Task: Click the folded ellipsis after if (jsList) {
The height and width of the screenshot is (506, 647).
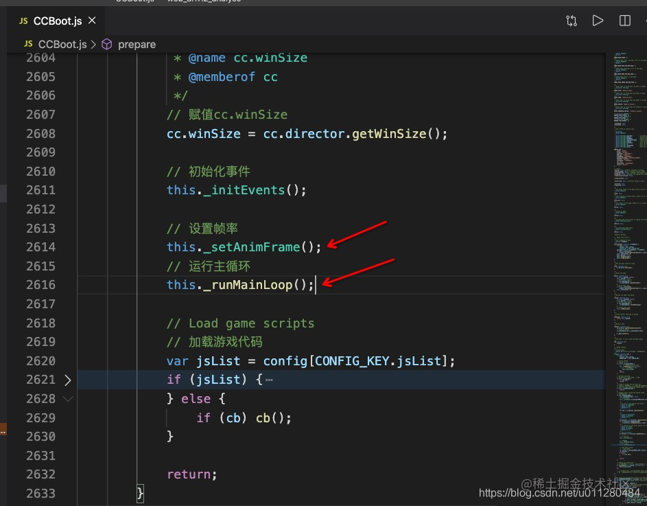Action: tap(269, 380)
